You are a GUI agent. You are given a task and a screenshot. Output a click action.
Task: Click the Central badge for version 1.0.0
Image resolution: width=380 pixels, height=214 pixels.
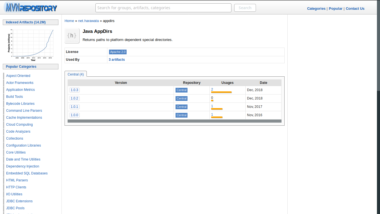182,115
